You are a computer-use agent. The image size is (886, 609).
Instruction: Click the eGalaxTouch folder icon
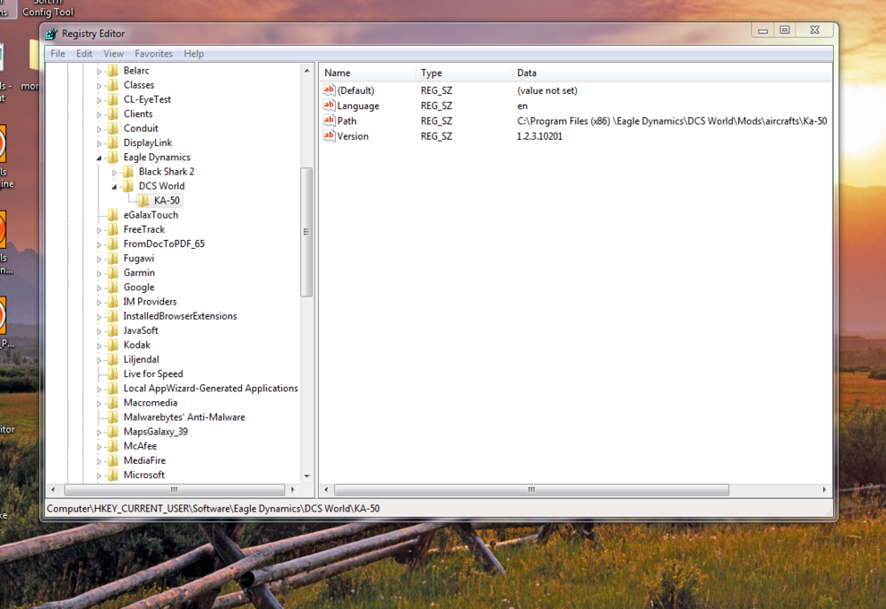point(113,215)
